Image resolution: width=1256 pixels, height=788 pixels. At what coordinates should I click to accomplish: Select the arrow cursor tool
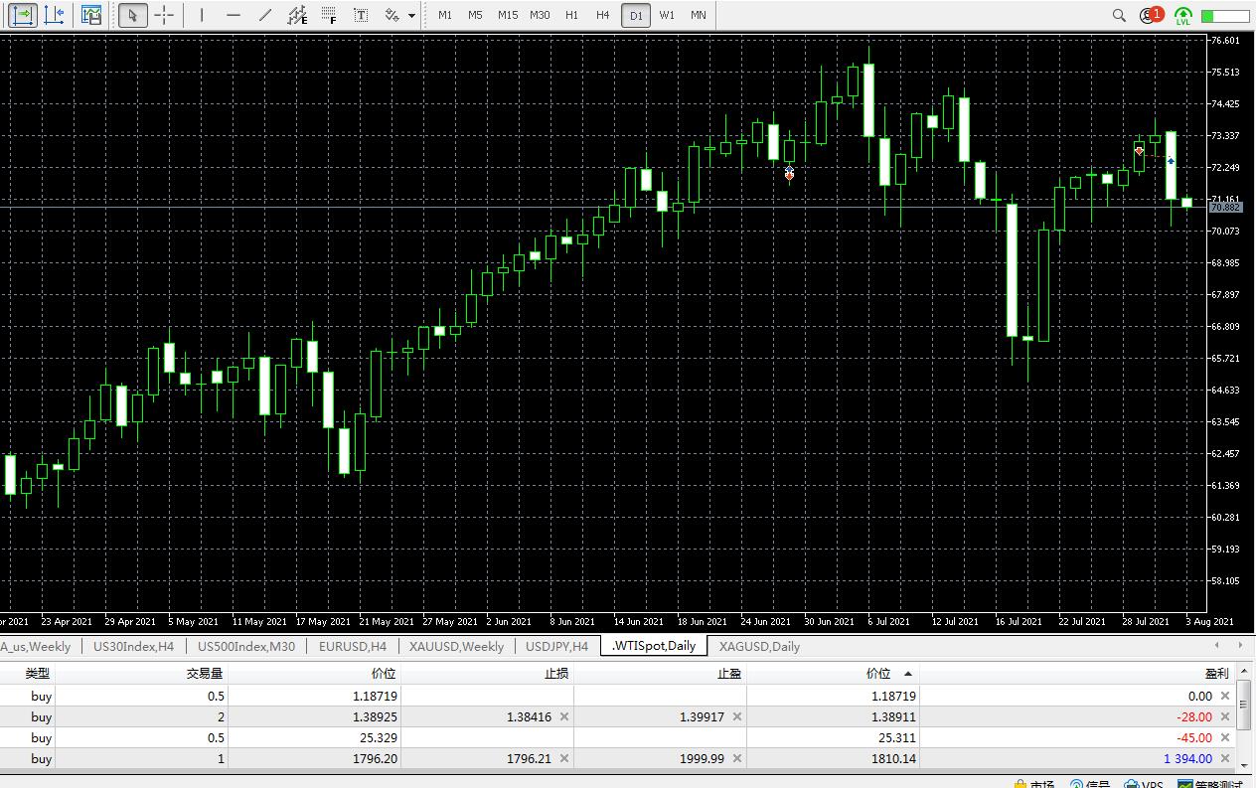(133, 15)
